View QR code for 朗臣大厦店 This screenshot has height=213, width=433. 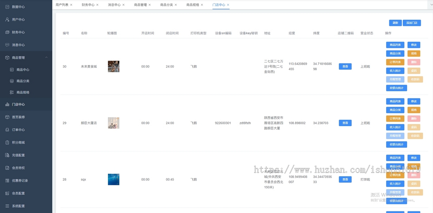point(345,123)
